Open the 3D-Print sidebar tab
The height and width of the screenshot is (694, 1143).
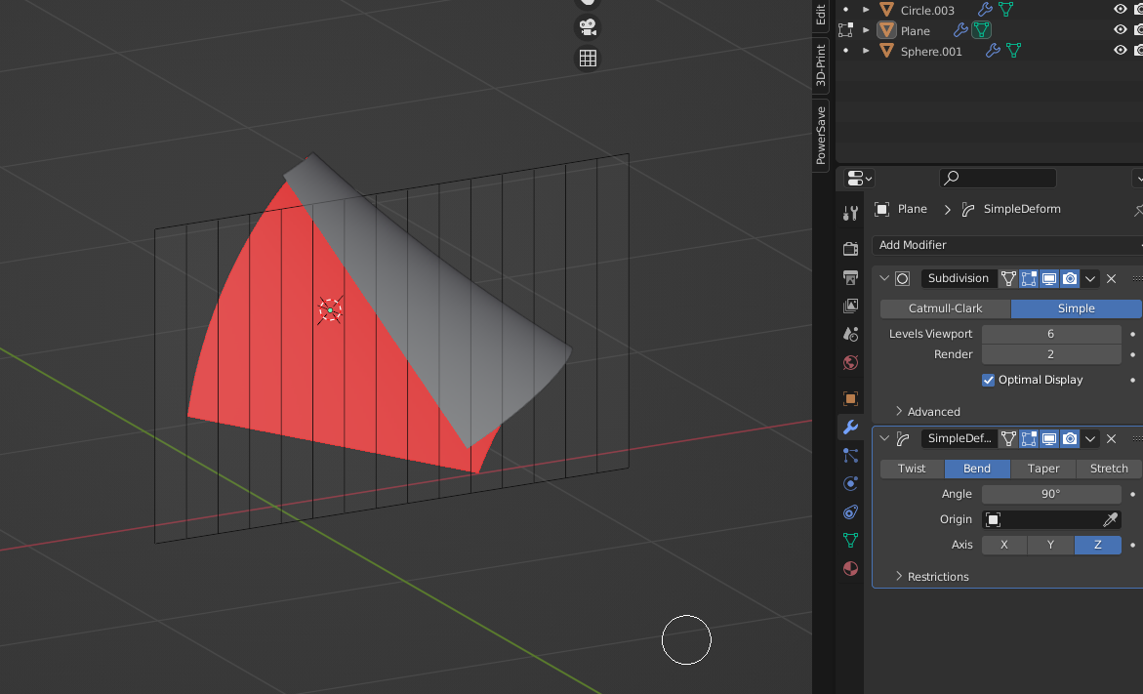pyautogui.click(x=821, y=64)
